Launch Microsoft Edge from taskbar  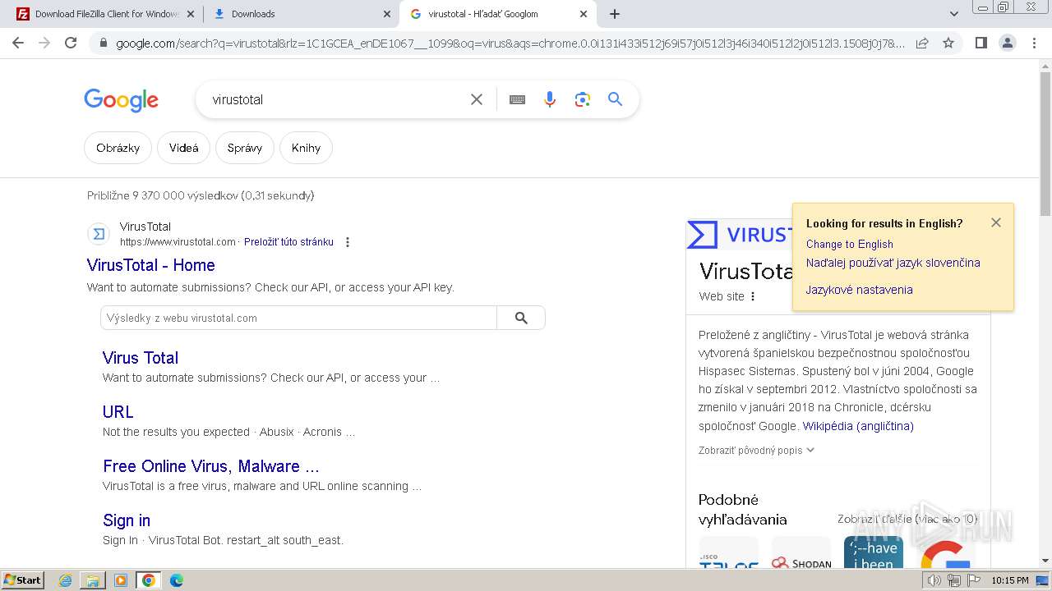[176, 580]
